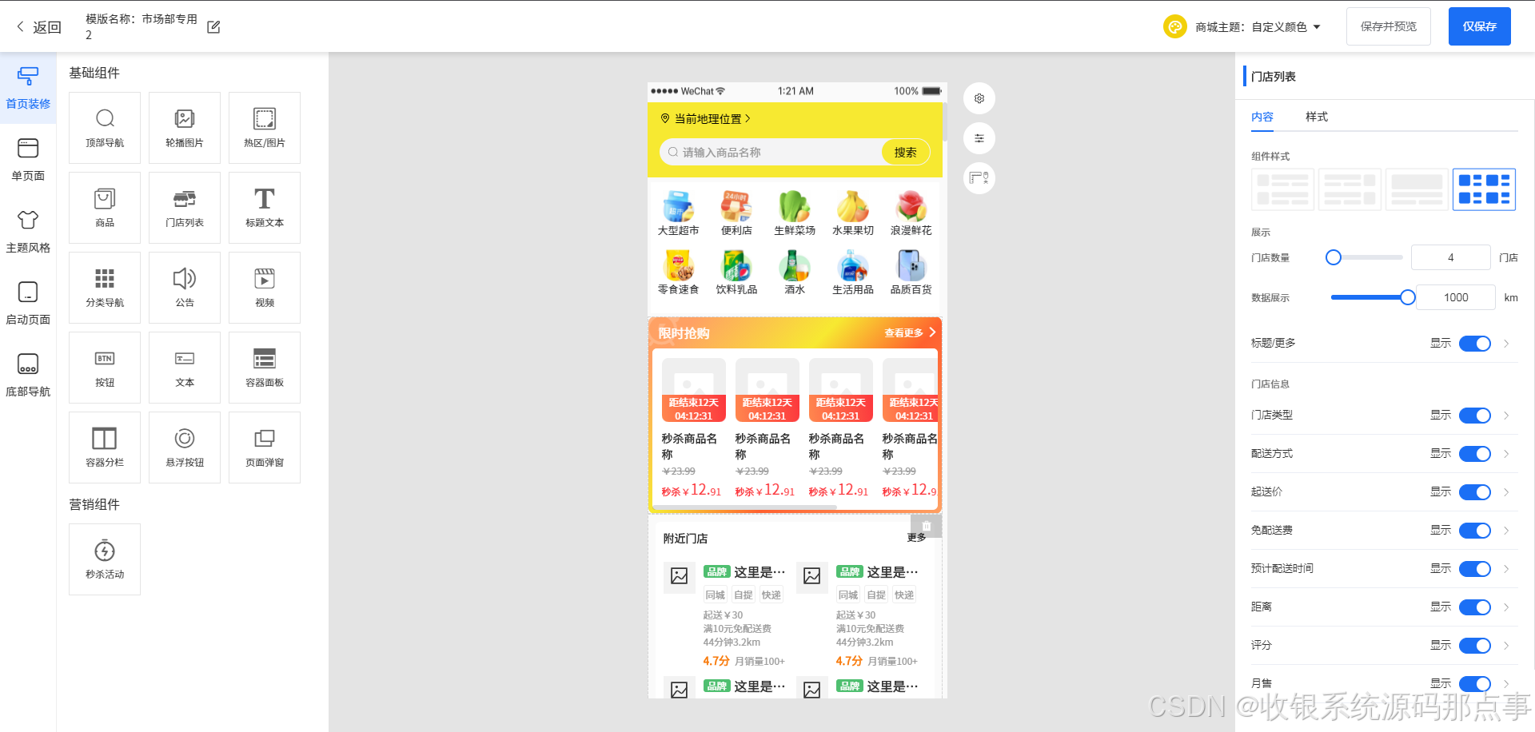The width and height of the screenshot is (1535, 732).
Task: Toggle the 免配送费 display switch
Action: [1475, 531]
